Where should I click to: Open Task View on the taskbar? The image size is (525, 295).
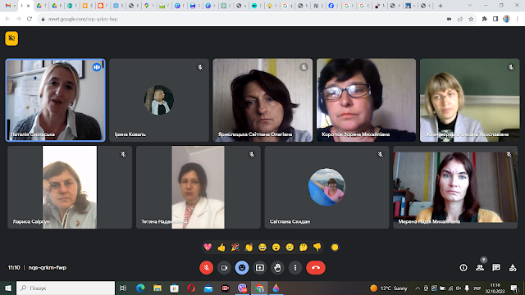coord(123,288)
